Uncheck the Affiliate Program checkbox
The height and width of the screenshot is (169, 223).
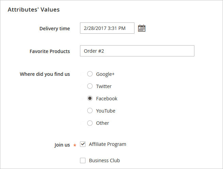[x=83, y=144]
